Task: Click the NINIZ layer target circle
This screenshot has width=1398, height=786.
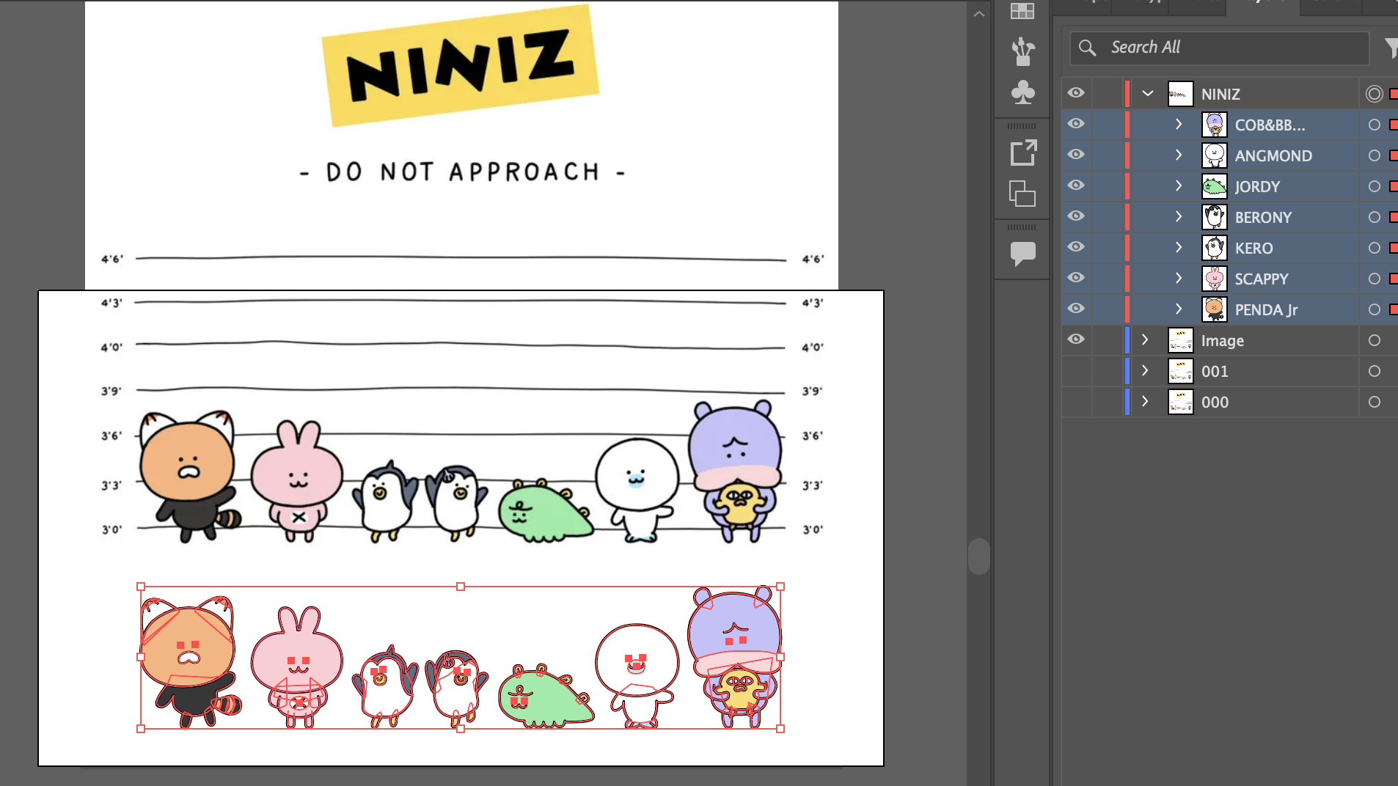Action: point(1374,94)
